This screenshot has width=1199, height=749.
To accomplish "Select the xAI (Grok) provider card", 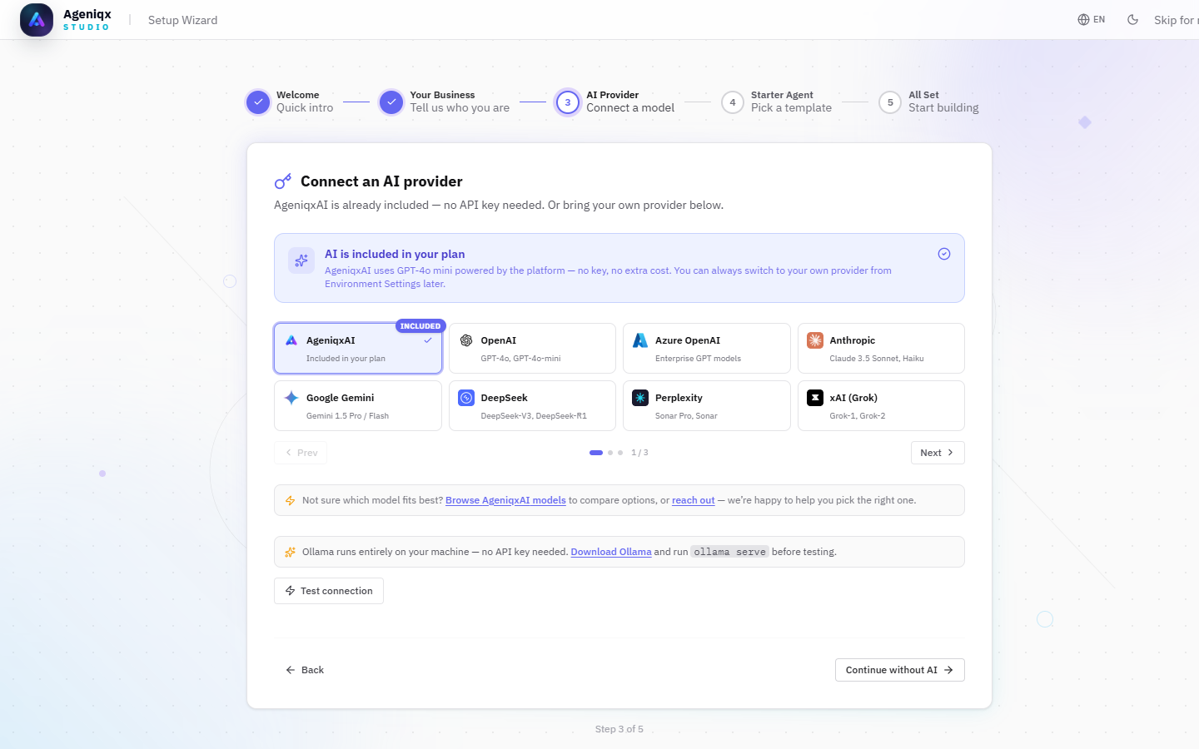I will click(881, 406).
